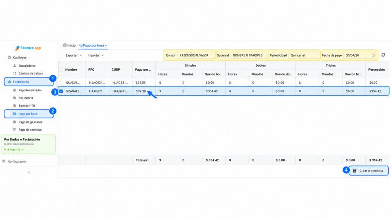Open Configuración settings

(17, 162)
